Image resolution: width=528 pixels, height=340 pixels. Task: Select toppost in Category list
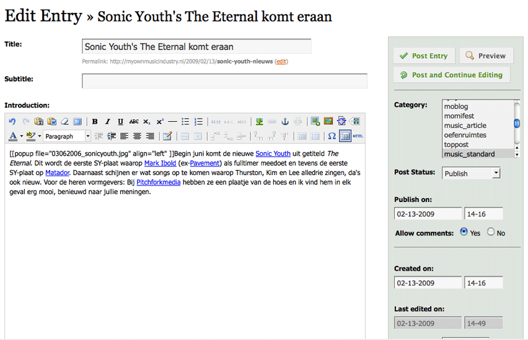click(x=478, y=145)
